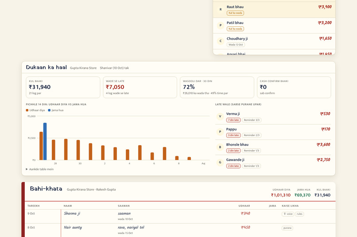This screenshot has height=237, width=357.
Task: Click the ₹450 udhaar amount
Action: click(x=245, y=227)
